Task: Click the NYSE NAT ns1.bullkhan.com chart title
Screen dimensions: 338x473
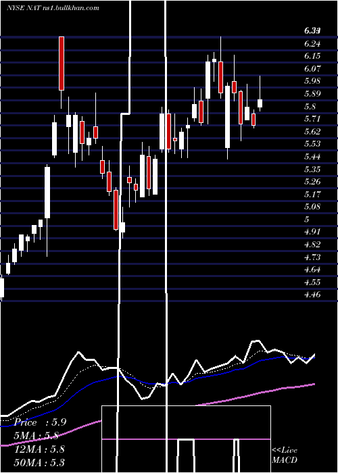Action: (x=53, y=8)
